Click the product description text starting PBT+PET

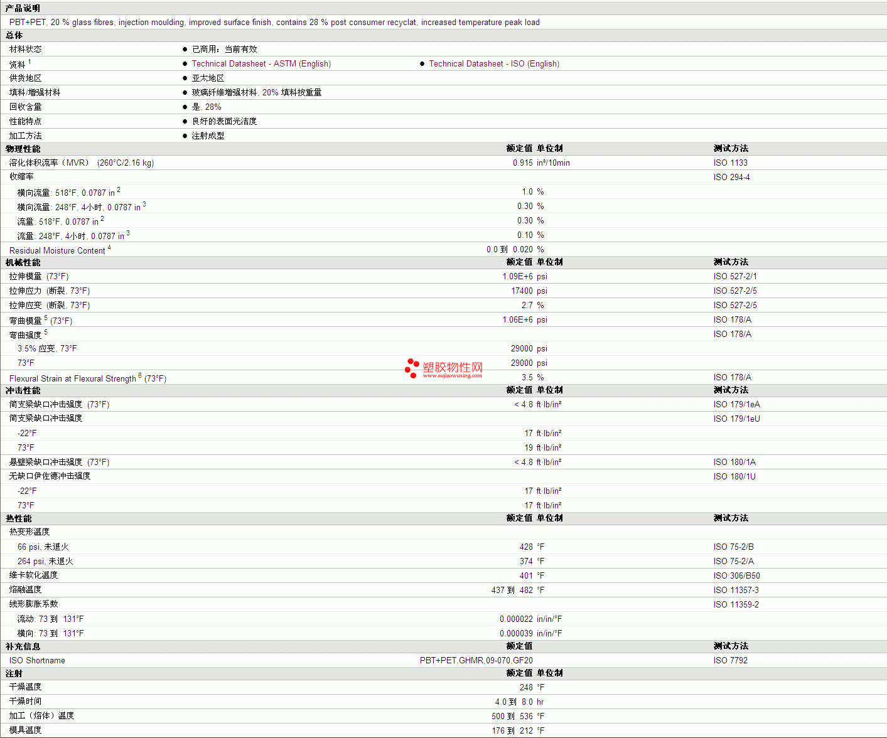click(274, 22)
